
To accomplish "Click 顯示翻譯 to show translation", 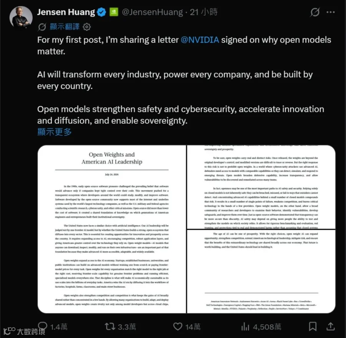I will [x=65, y=27].
